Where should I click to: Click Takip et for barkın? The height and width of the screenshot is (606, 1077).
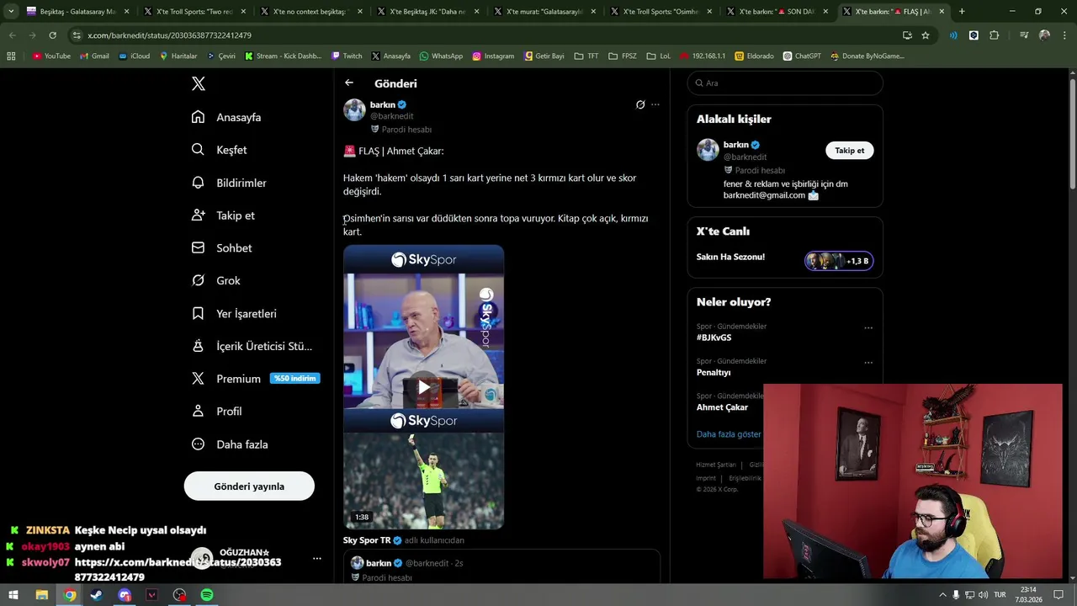click(x=850, y=151)
